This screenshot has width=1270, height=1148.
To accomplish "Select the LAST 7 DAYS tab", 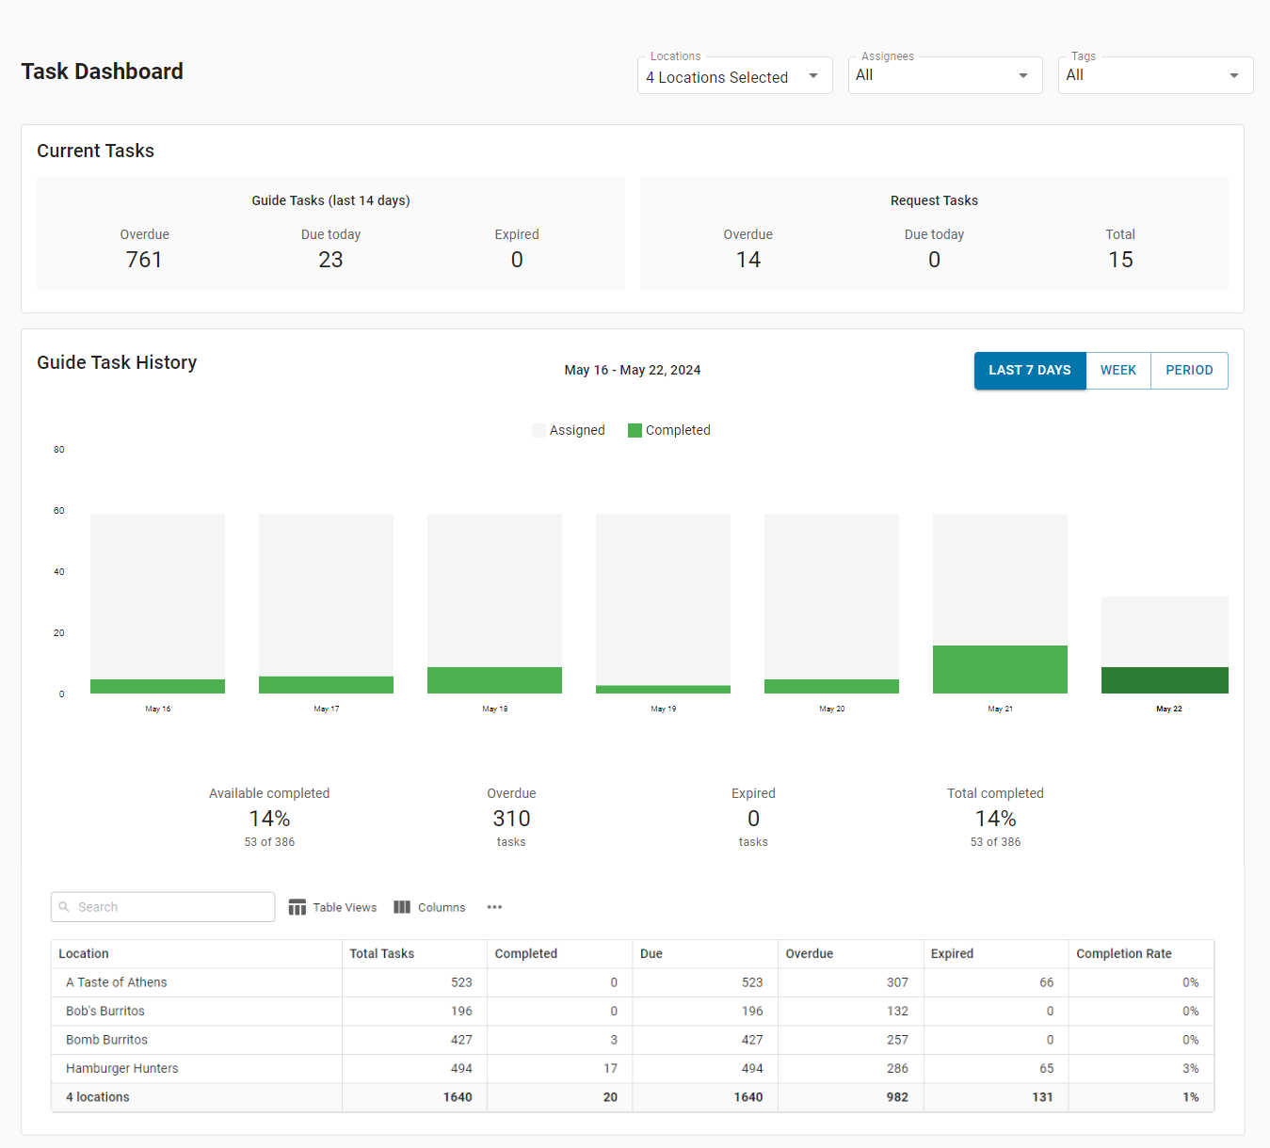I will [x=1030, y=371].
